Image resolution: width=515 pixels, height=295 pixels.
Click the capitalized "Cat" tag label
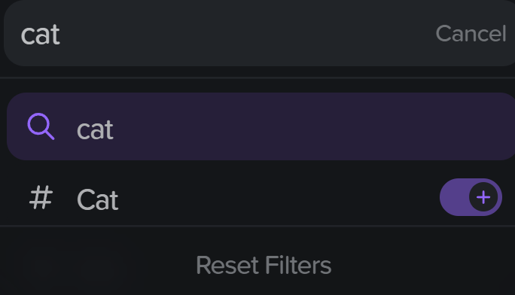point(97,199)
